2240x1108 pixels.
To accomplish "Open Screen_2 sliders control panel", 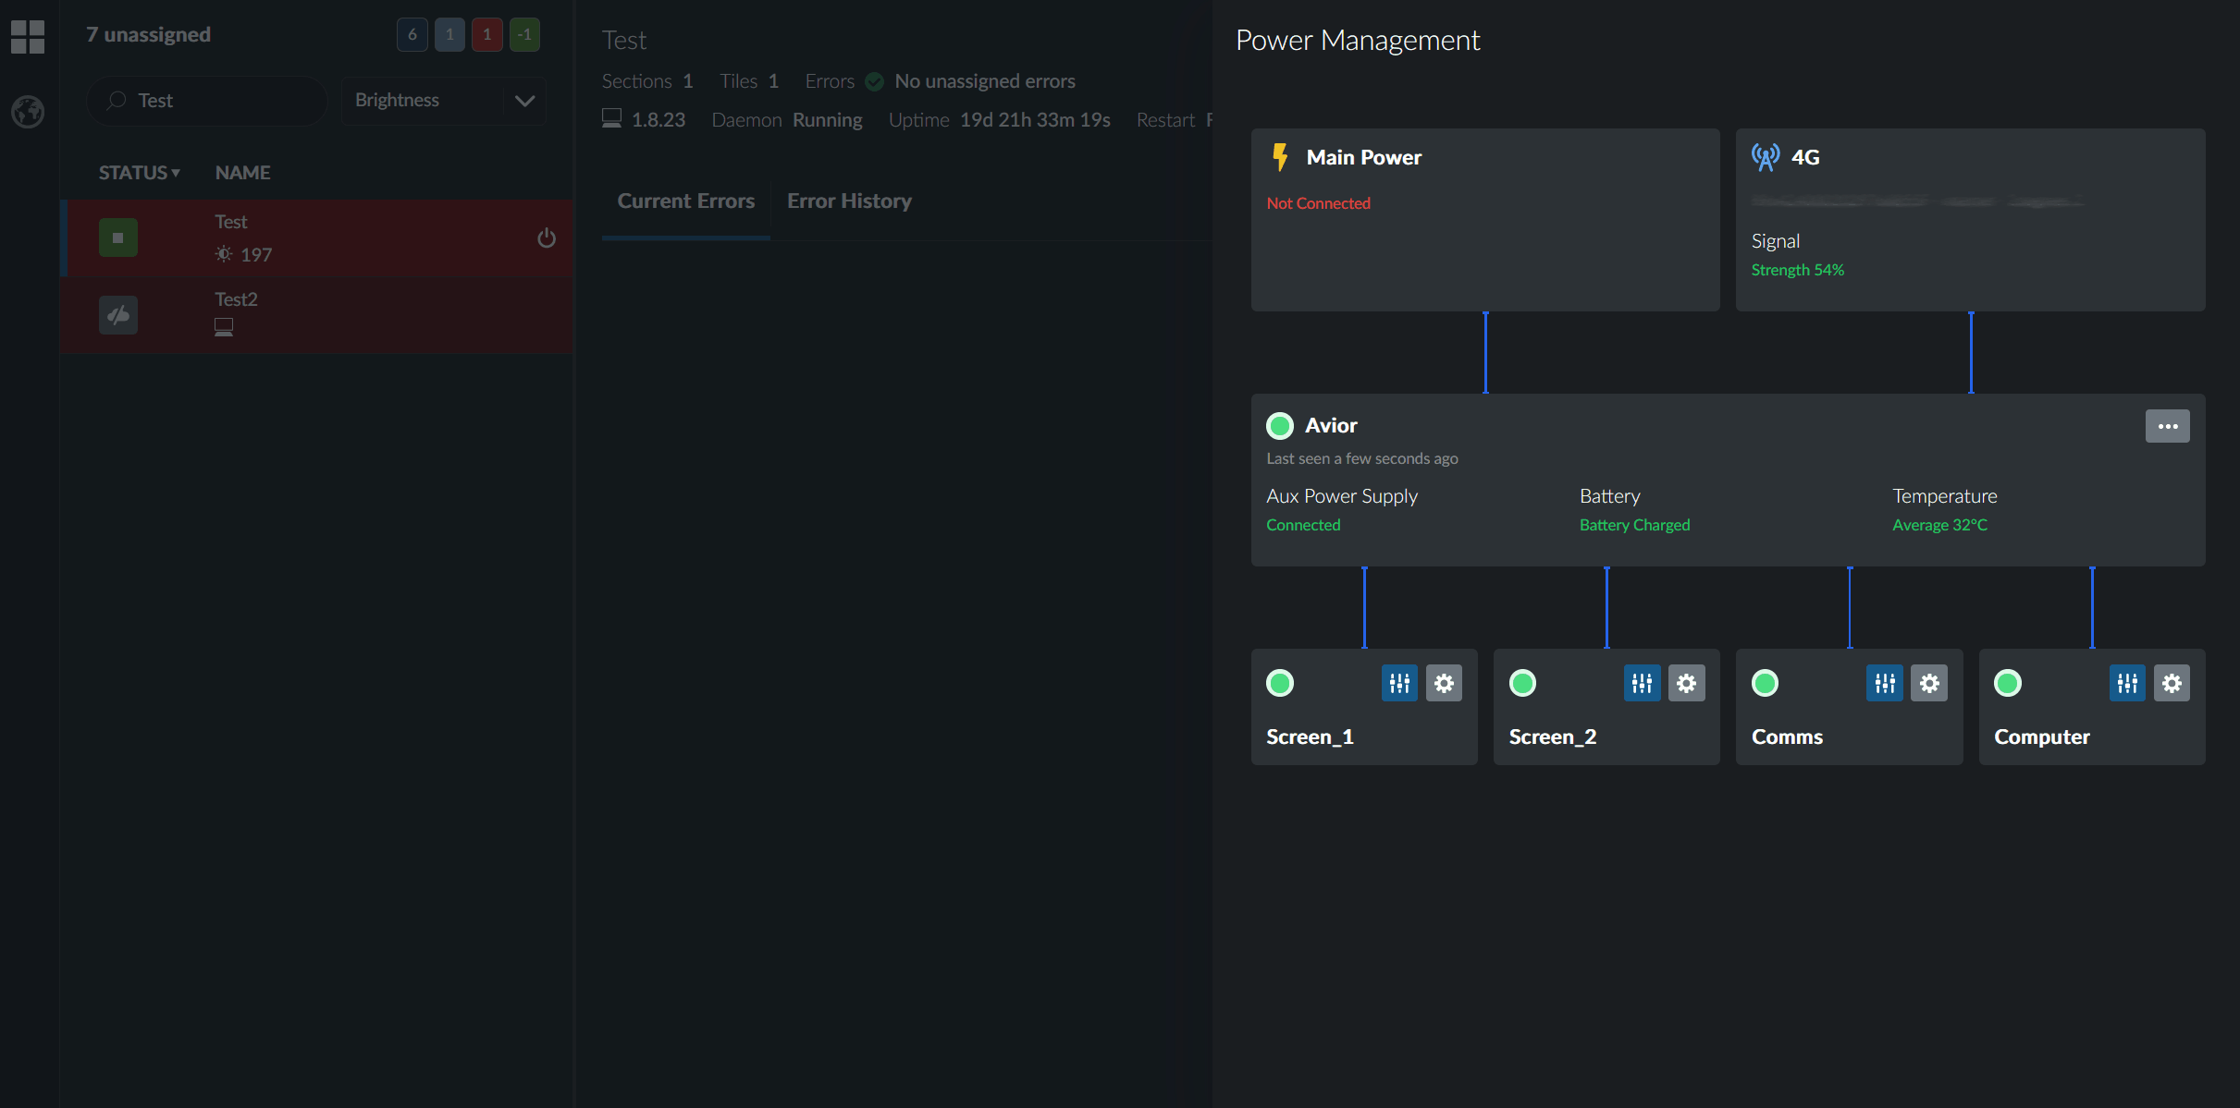I will tap(1642, 683).
